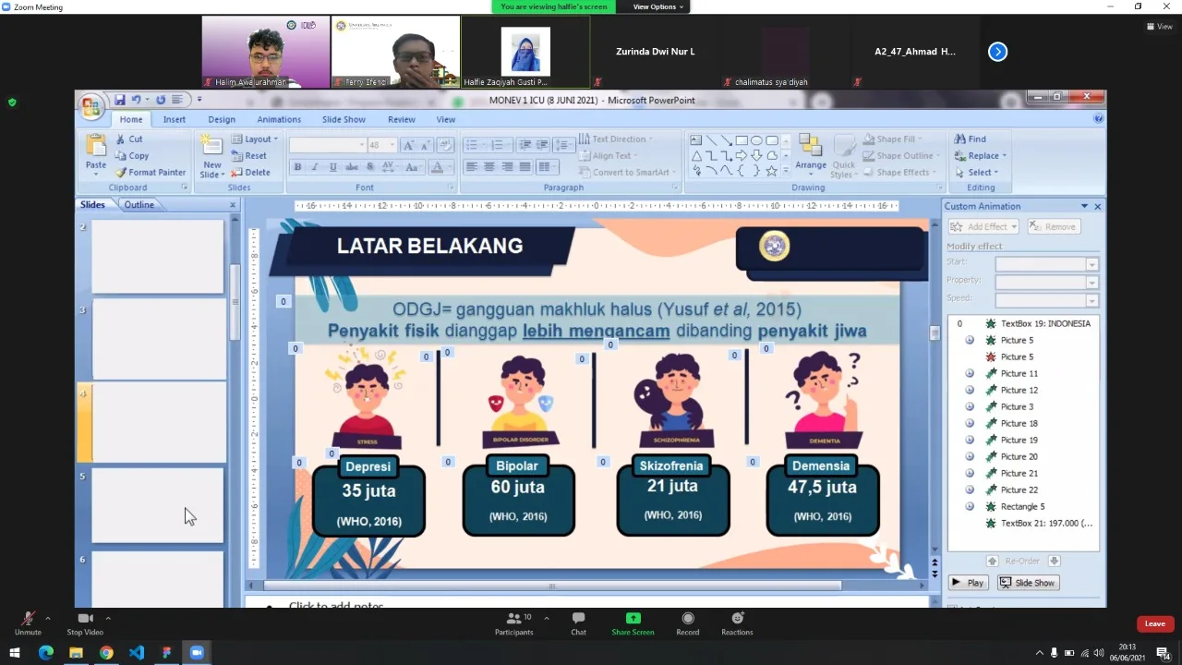Unmute the microphone in Zoom
The width and height of the screenshot is (1182, 665).
[28, 619]
